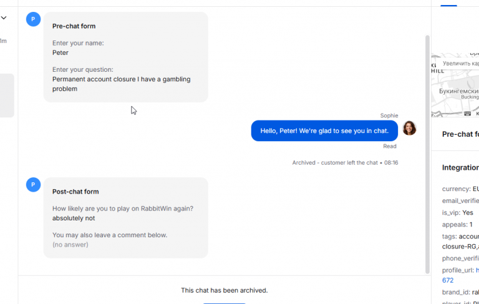Image resolution: width=479 pixels, height=304 pixels.
Task: Open agent Sophie's profile photo
Action: click(x=409, y=128)
